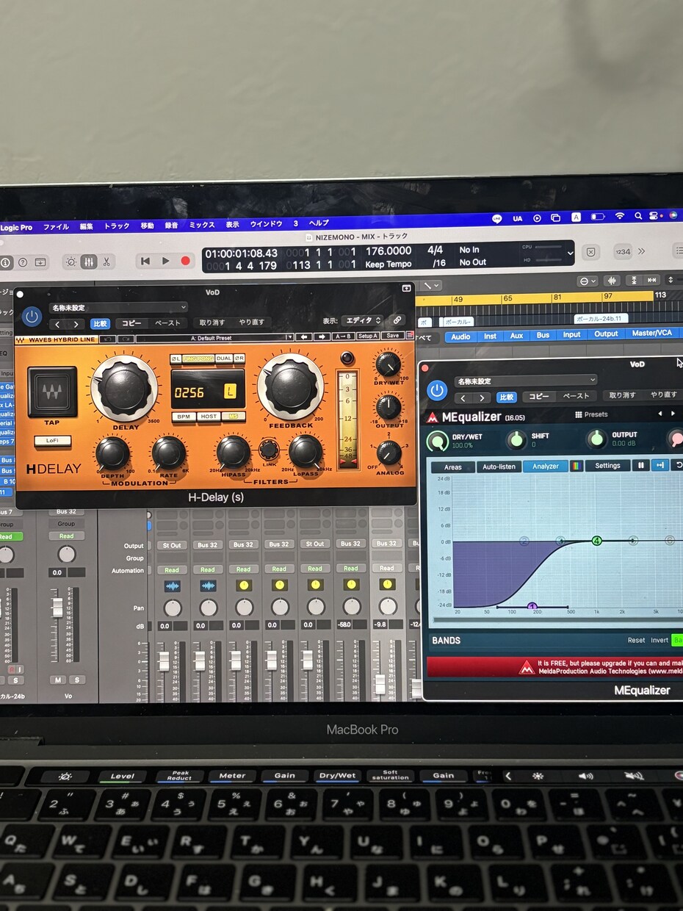Select EQ band 4 node on the graph
This screenshot has height=911, width=683.
pyautogui.click(x=596, y=541)
